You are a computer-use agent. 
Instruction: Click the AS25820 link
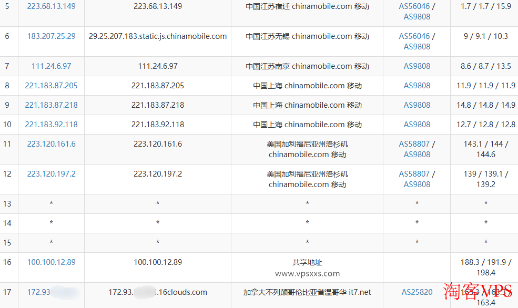pos(417,292)
